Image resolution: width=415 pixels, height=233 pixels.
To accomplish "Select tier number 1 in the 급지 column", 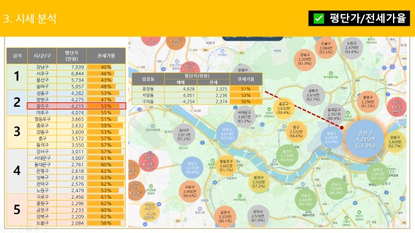I will coord(17,76).
